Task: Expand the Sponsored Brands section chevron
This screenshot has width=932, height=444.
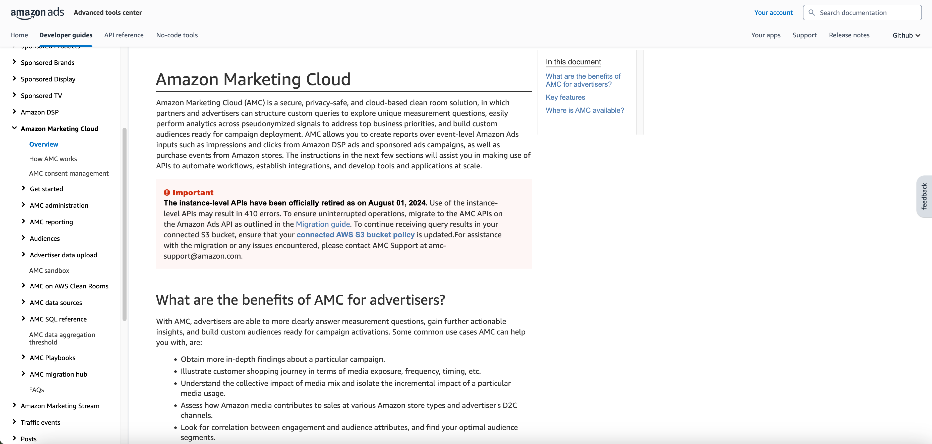Action: (15, 62)
